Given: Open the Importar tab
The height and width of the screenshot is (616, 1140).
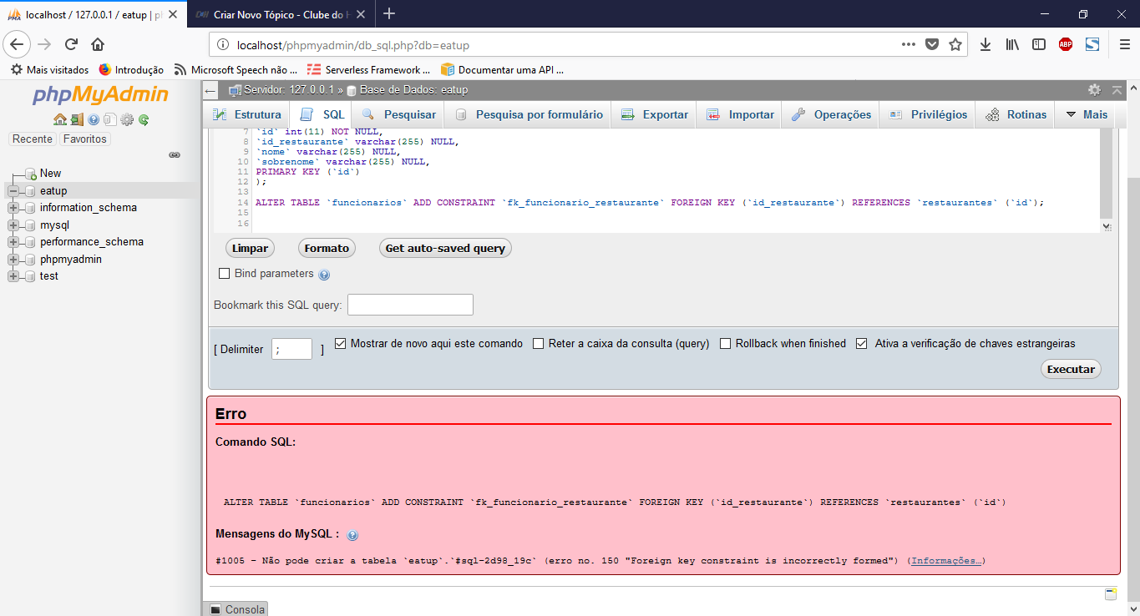Looking at the screenshot, I should 740,114.
